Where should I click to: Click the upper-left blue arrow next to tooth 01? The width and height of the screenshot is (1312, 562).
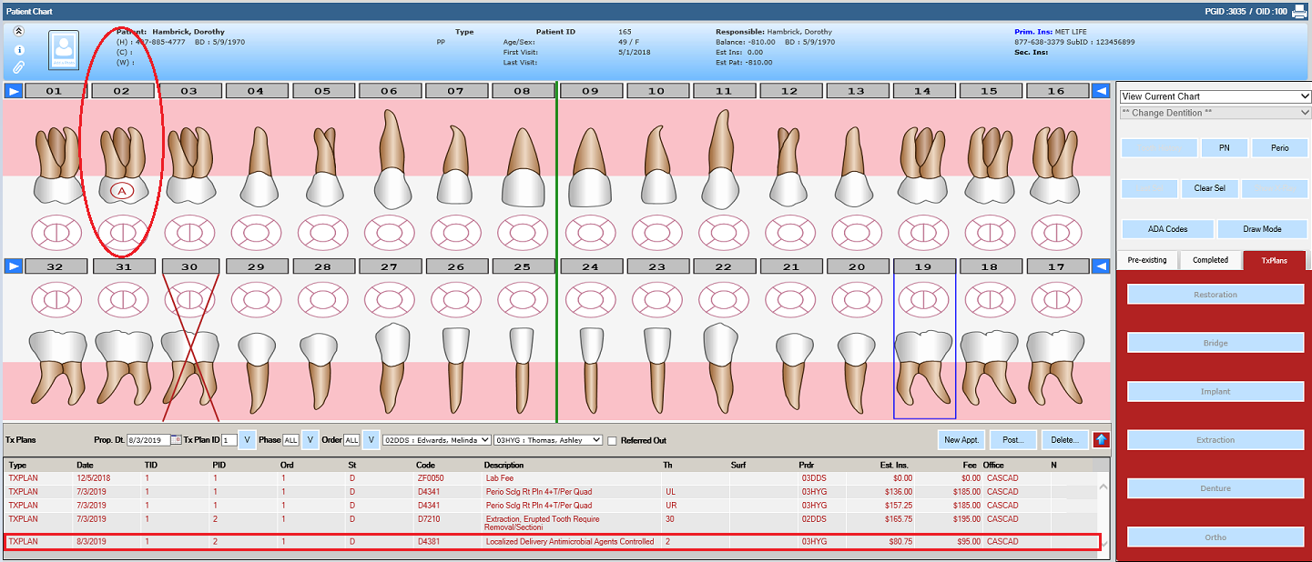coord(13,91)
